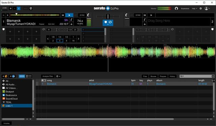
Task: Toggle keylock note icon on deck 2
Action: click(145, 20)
